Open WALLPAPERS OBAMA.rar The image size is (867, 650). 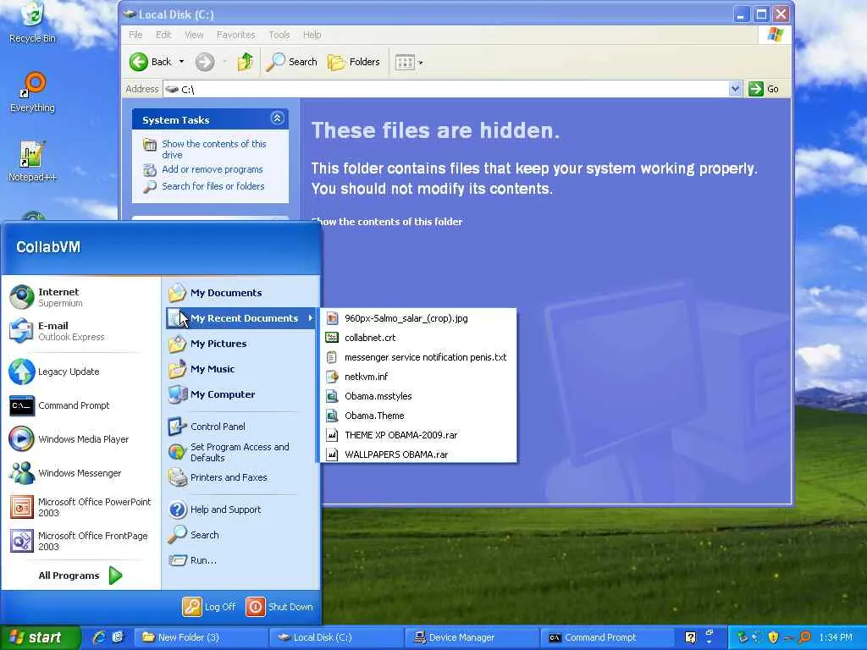(x=418, y=454)
